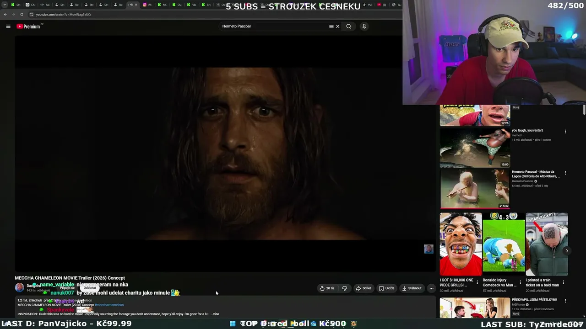
Task: Dislike the video with thumbs down
Action: click(345, 288)
